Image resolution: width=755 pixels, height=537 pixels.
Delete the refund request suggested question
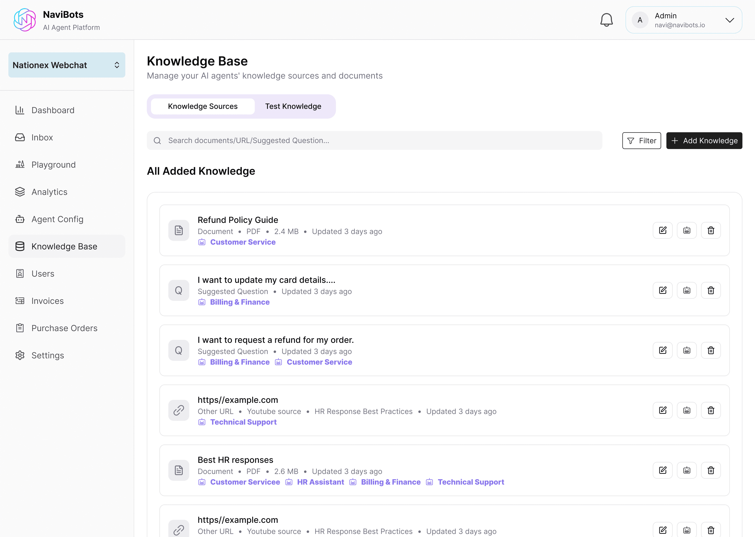(711, 350)
